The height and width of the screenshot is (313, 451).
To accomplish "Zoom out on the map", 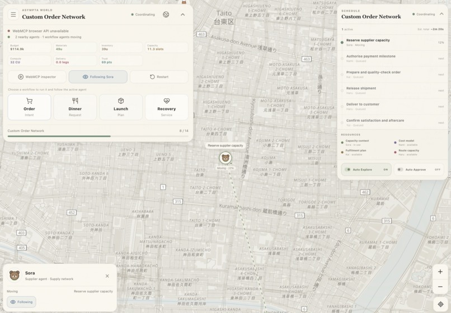I will (440, 287).
